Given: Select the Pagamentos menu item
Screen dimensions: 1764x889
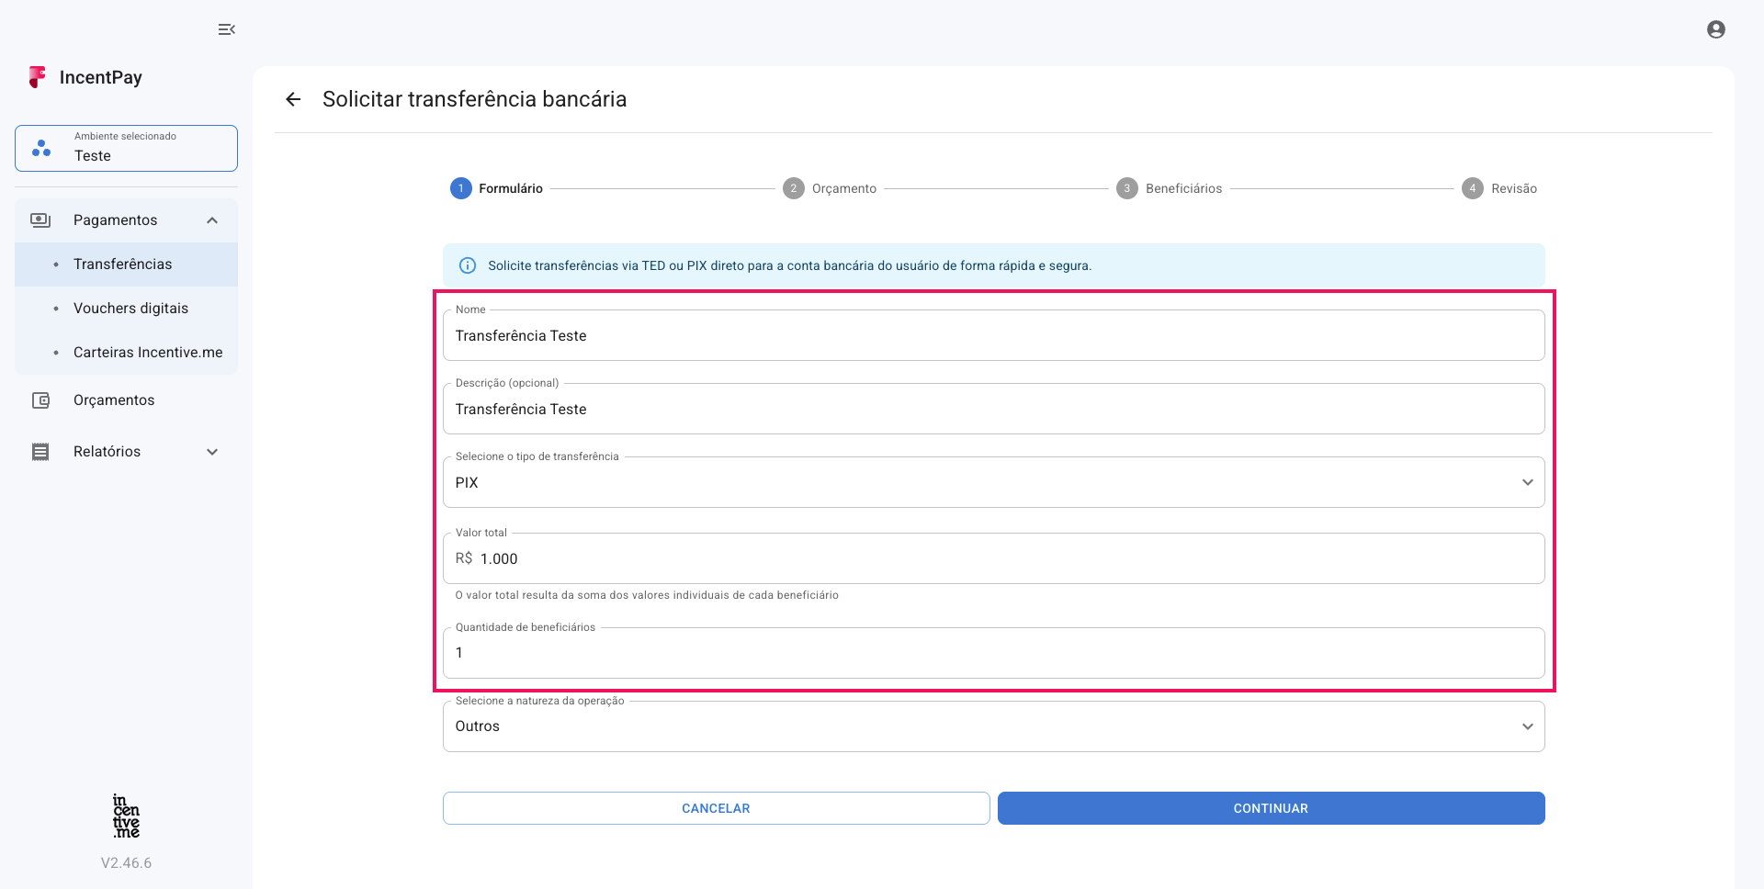Looking at the screenshot, I should pyautogui.click(x=126, y=220).
